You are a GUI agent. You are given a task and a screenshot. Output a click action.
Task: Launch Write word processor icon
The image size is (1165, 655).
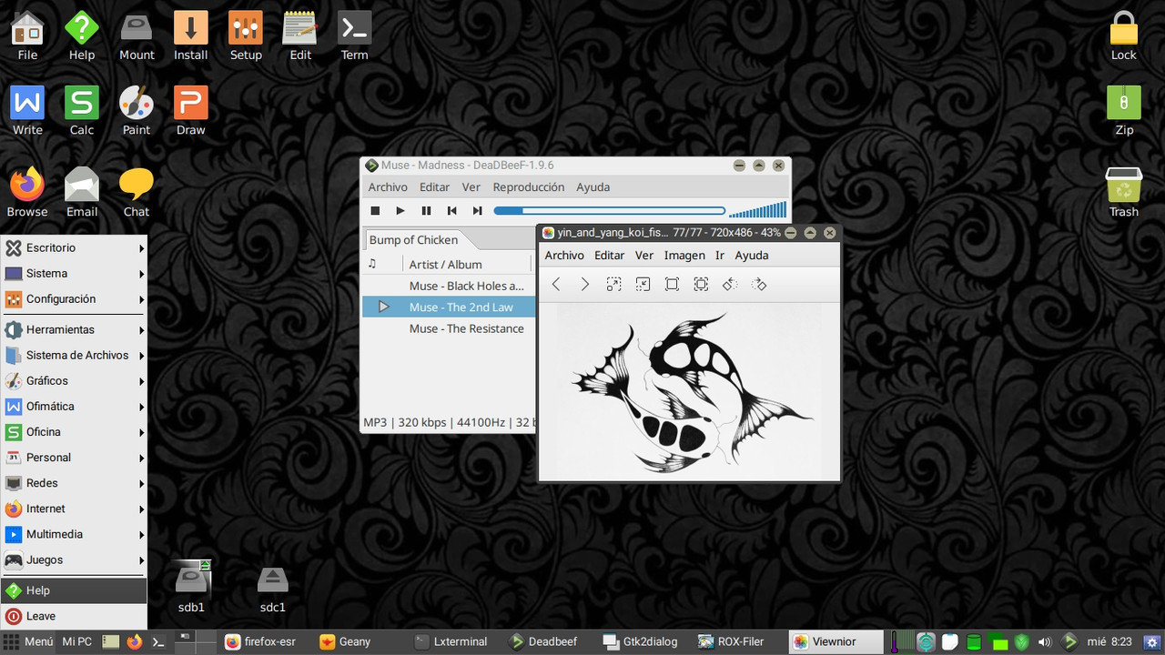[27, 110]
